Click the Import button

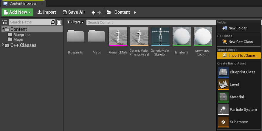click(47, 12)
